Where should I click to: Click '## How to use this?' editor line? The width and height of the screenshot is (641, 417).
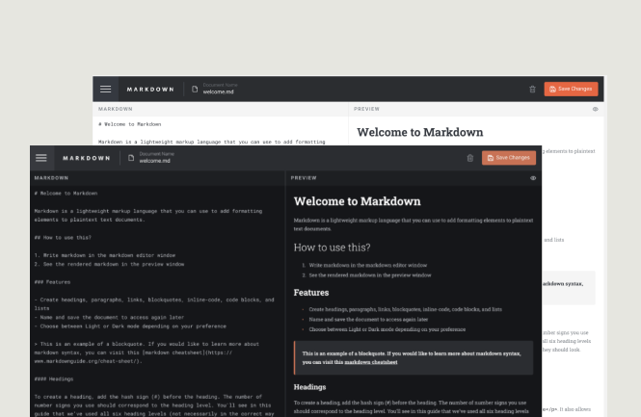pyautogui.click(x=63, y=238)
